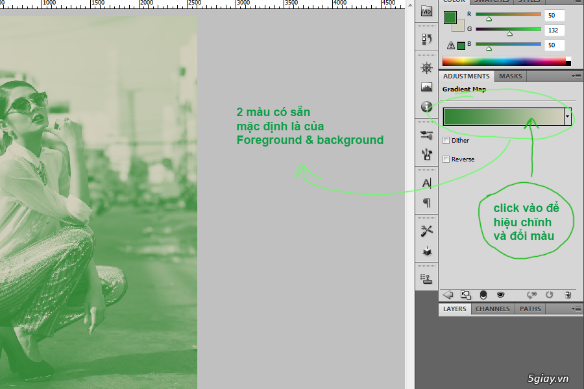This screenshot has height=389, width=584.
Task: Click the foreground green color swatch
Action: 450,18
